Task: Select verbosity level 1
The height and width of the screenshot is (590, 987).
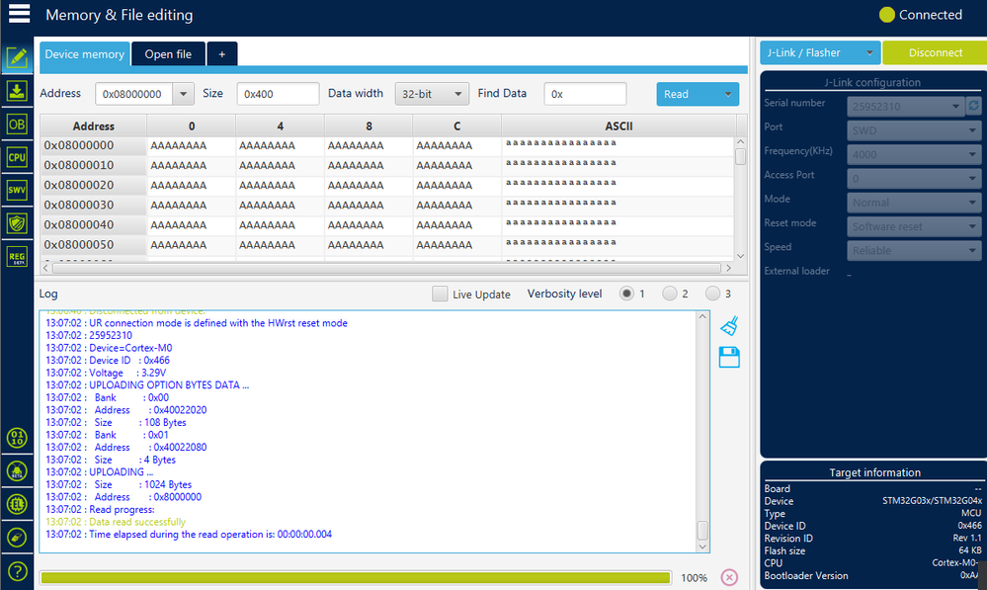Action: coord(626,294)
